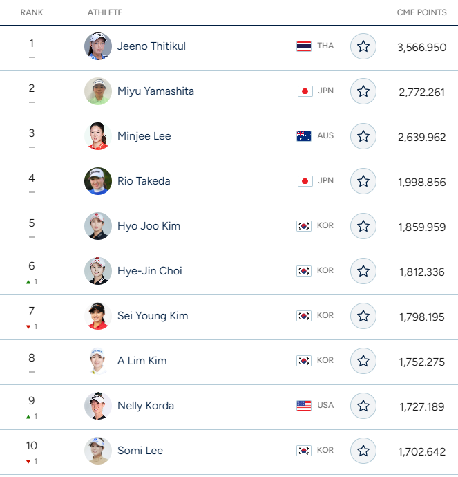Click the star icon beside Rio Takeda
The height and width of the screenshot is (477, 458).
coord(363,182)
